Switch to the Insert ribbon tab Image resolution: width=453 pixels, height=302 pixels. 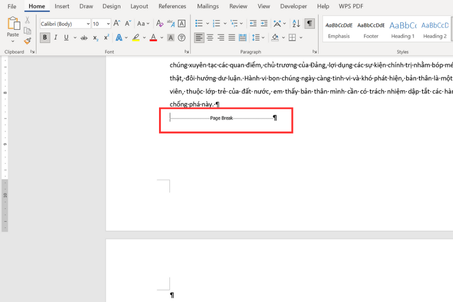coord(62,6)
